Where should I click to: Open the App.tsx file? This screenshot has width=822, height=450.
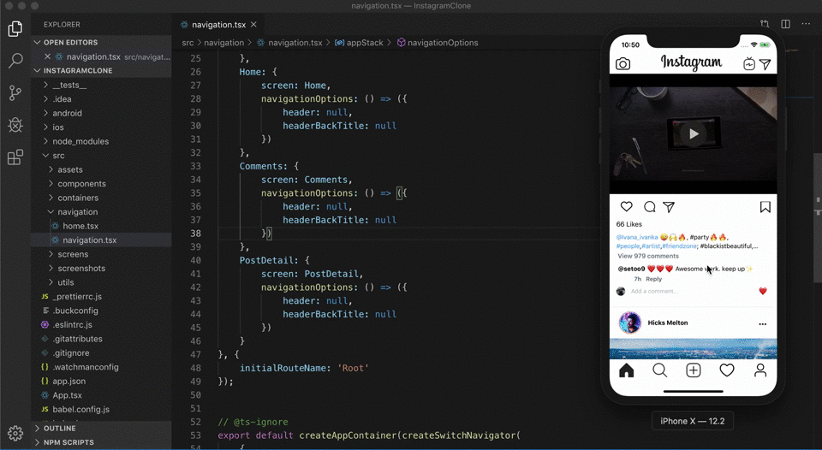[x=101, y=395]
